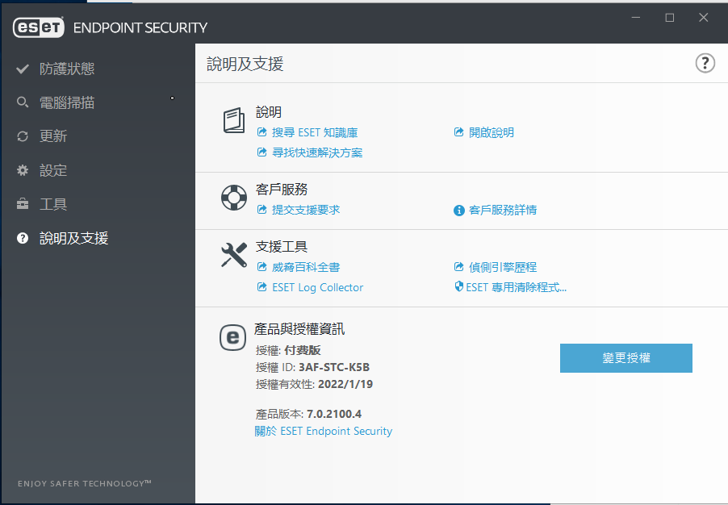Go to 更新 in the sidebar

[x=53, y=137]
